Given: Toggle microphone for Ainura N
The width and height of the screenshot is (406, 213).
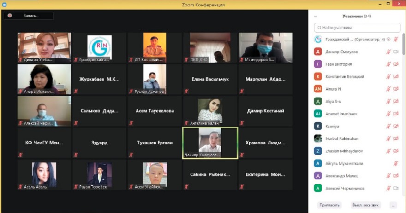Looking at the screenshot, I should click(x=388, y=89).
